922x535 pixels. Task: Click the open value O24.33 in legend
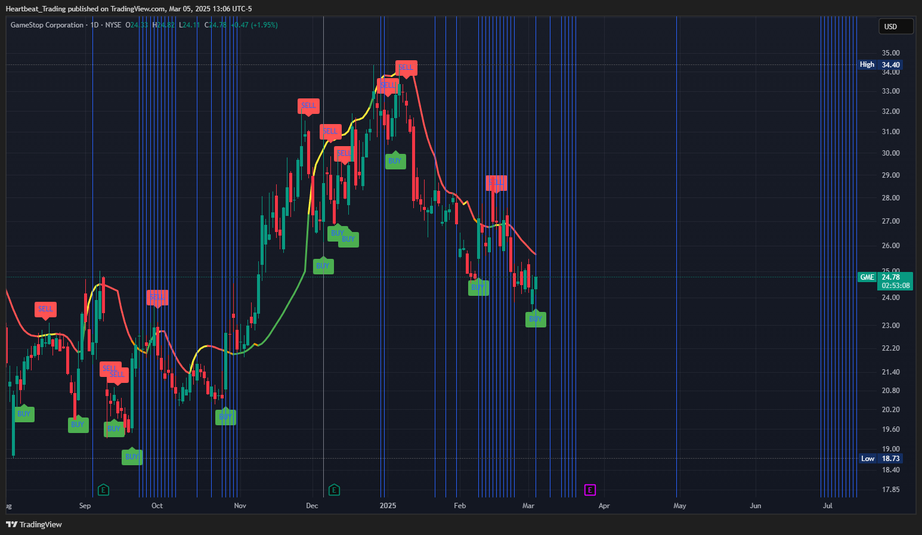pos(137,25)
